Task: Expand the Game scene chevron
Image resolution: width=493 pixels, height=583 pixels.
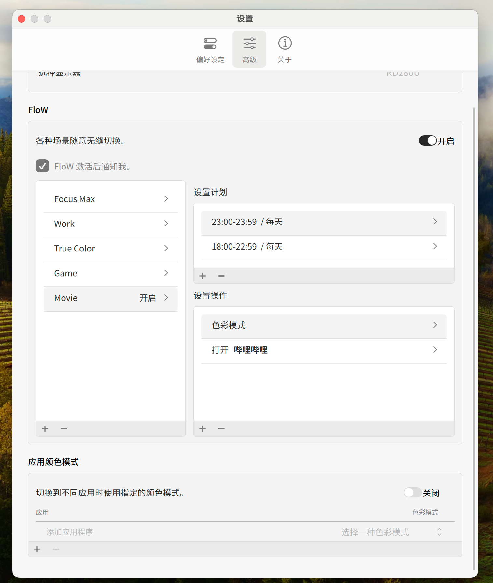Action: tap(166, 273)
